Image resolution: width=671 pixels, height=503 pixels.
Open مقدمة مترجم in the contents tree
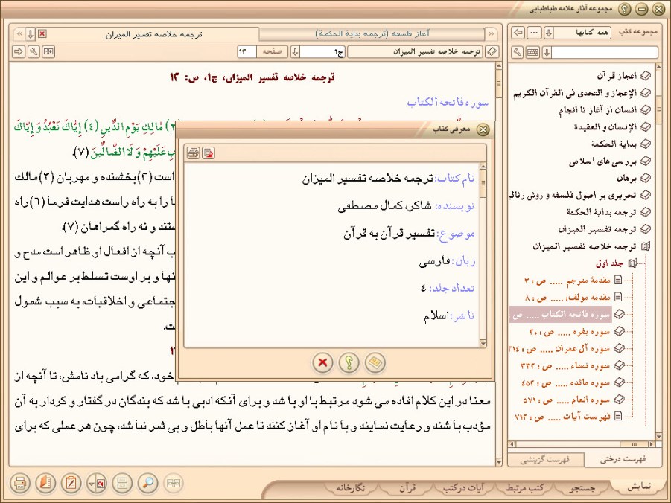tap(567, 281)
